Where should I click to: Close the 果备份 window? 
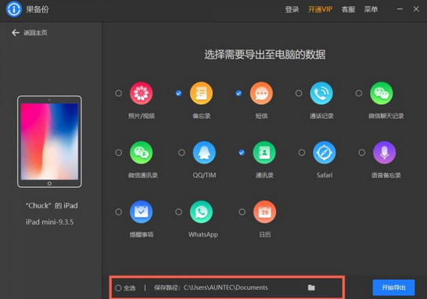coord(416,9)
